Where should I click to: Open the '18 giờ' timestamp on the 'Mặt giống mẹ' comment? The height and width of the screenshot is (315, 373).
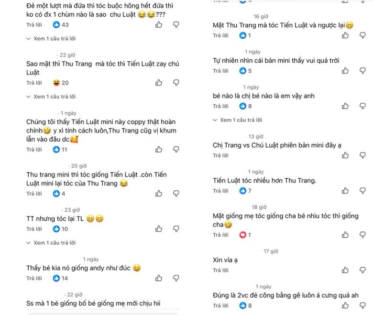(259, 207)
